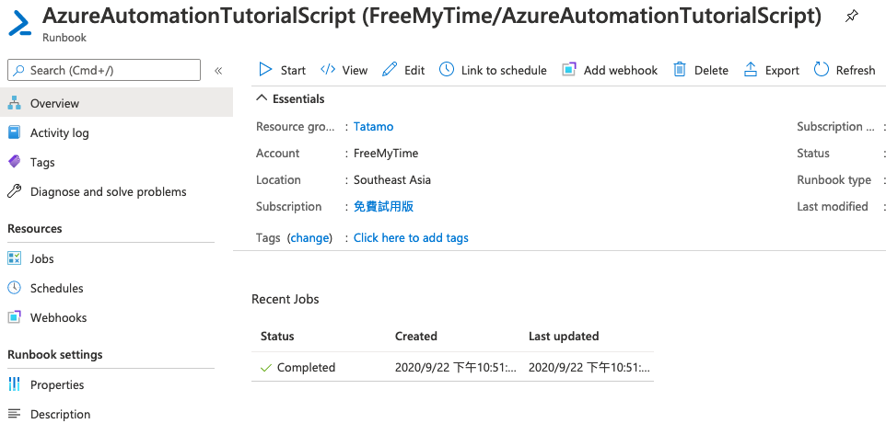This screenshot has width=886, height=435.
Task: Click the Start play icon
Action: [x=265, y=70]
